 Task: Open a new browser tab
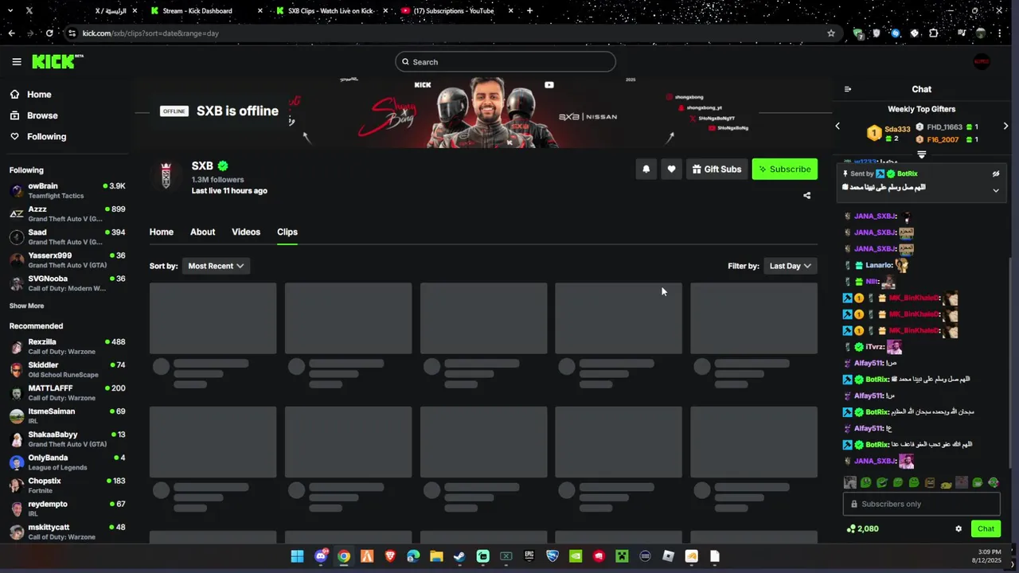point(529,10)
